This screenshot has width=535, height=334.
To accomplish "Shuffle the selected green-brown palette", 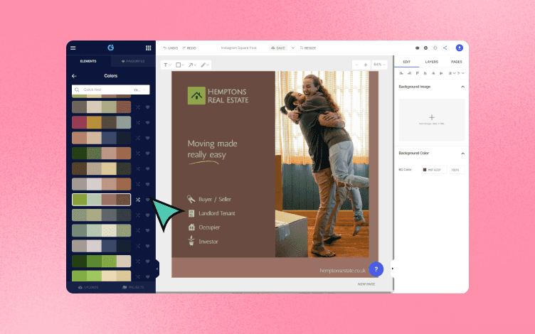I will pyautogui.click(x=138, y=200).
